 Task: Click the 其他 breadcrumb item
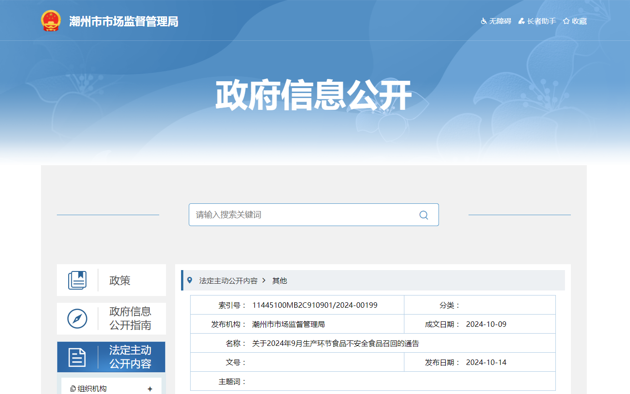(x=280, y=281)
